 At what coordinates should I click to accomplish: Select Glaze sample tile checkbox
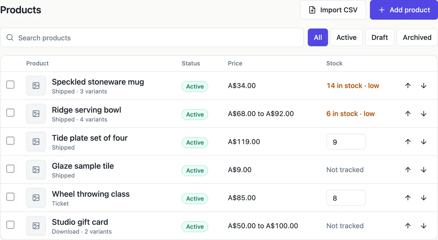[11, 169]
